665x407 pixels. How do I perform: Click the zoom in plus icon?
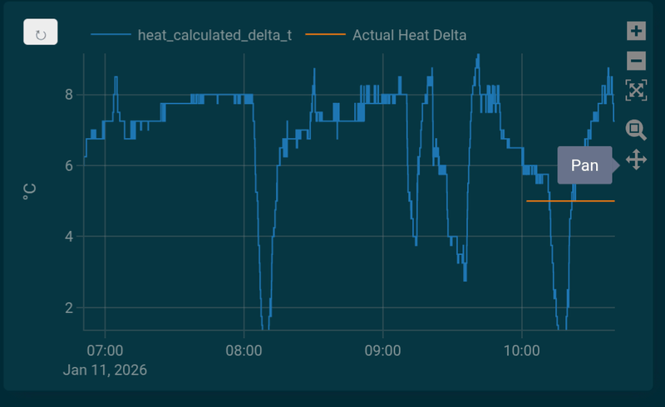[x=636, y=32]
